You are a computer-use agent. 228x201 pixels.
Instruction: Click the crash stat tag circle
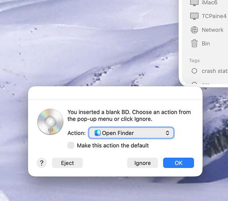click(194, 71)
